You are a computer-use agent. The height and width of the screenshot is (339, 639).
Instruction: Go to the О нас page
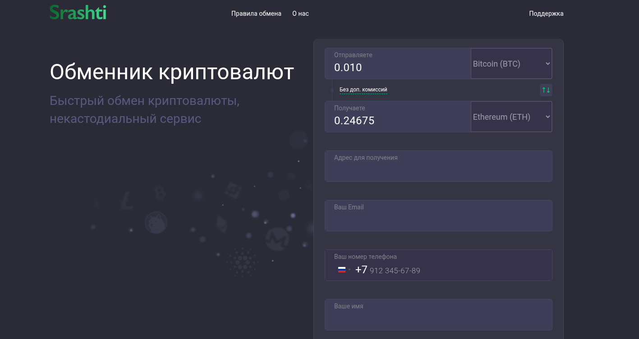300,14
